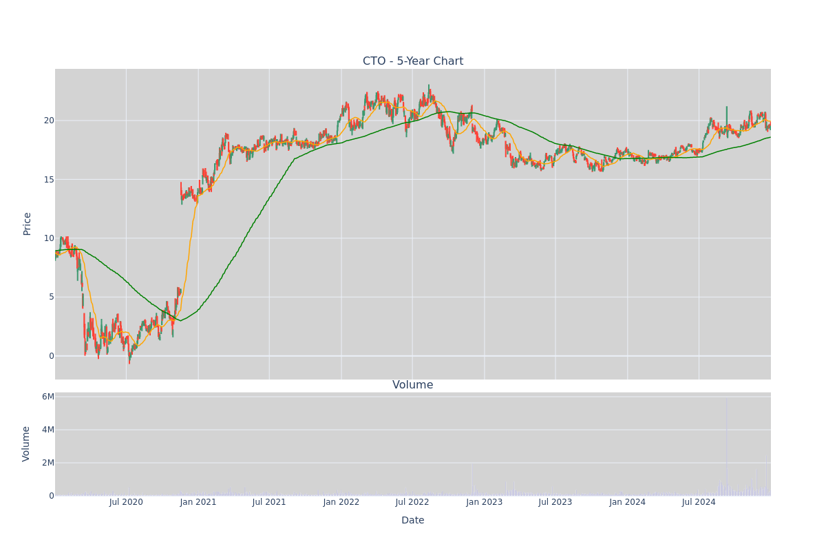Click the green moving-average line at its 2020 low

(x=180, y=320)
